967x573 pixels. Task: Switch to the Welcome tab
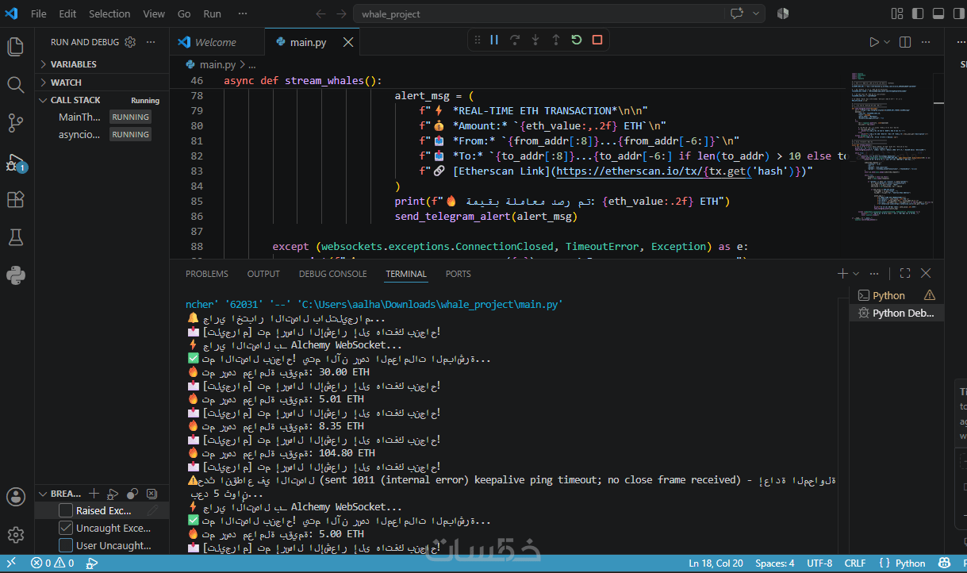pyautogui.click(x=216, y=42)
